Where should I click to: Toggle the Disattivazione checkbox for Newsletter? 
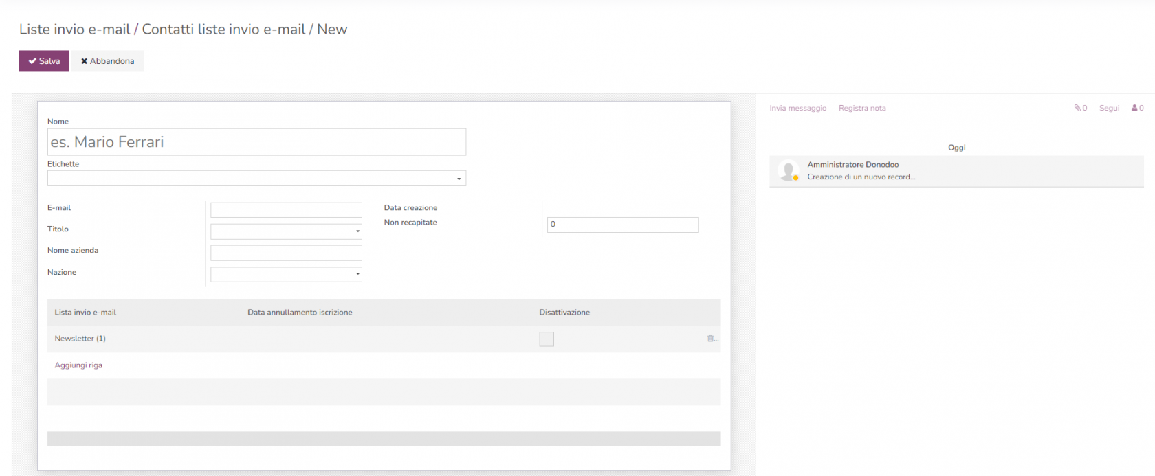[547, 339]
